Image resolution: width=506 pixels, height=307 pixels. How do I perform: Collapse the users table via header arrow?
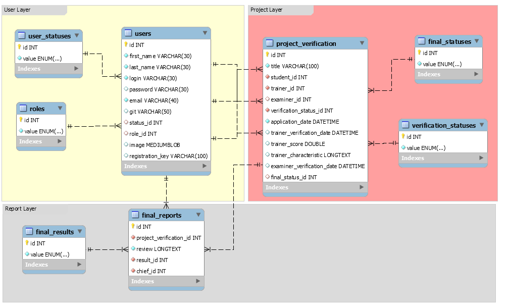(205, 33)
